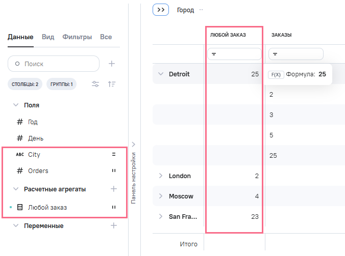Expand the London group row
Image resolution: width=345 pixels, height=256 pixels.
coord(160,176)
